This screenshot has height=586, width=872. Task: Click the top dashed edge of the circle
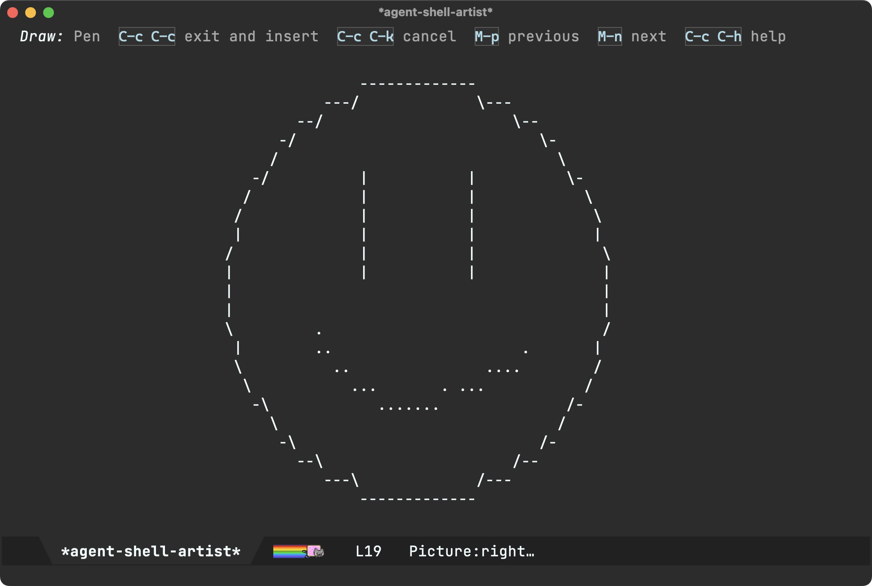coord(418,84)
